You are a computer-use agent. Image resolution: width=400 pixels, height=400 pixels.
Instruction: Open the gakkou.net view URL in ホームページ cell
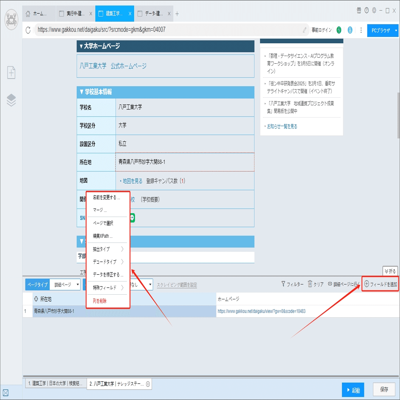pyautogui.click(x=261, y=311)
